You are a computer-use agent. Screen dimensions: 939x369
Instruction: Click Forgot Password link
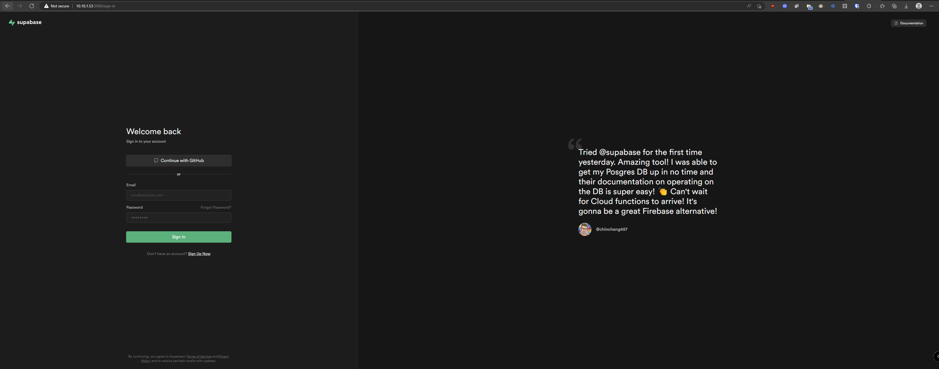tap(215, 207)
